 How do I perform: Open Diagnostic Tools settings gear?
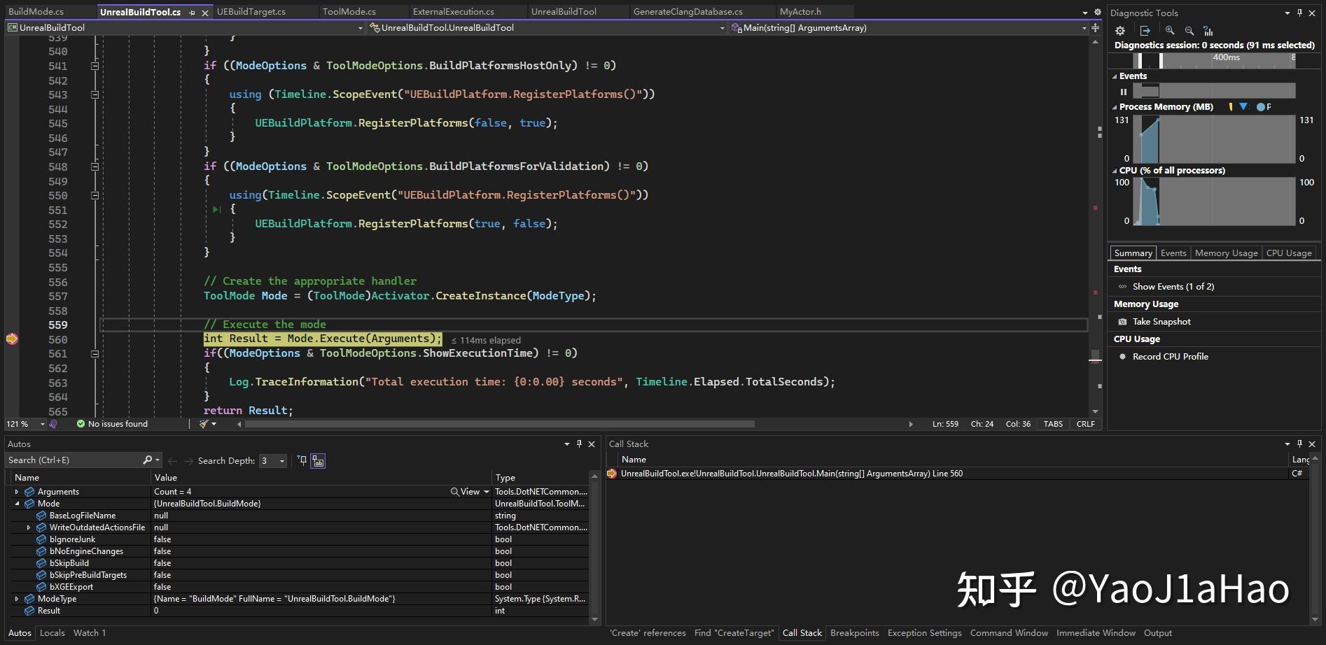tap(1119, 31)
